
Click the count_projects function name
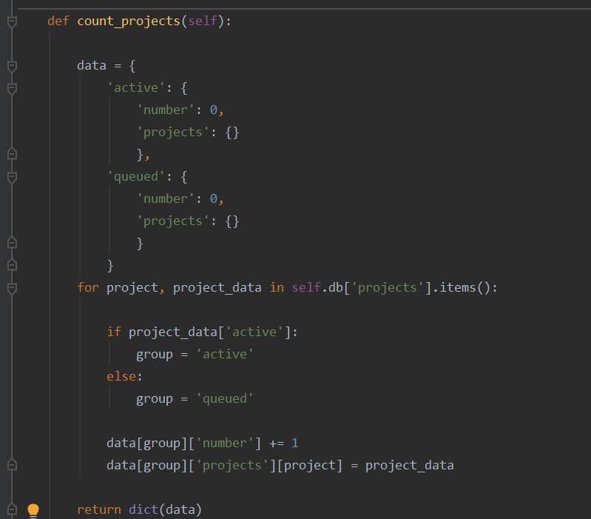pos(129,21)
